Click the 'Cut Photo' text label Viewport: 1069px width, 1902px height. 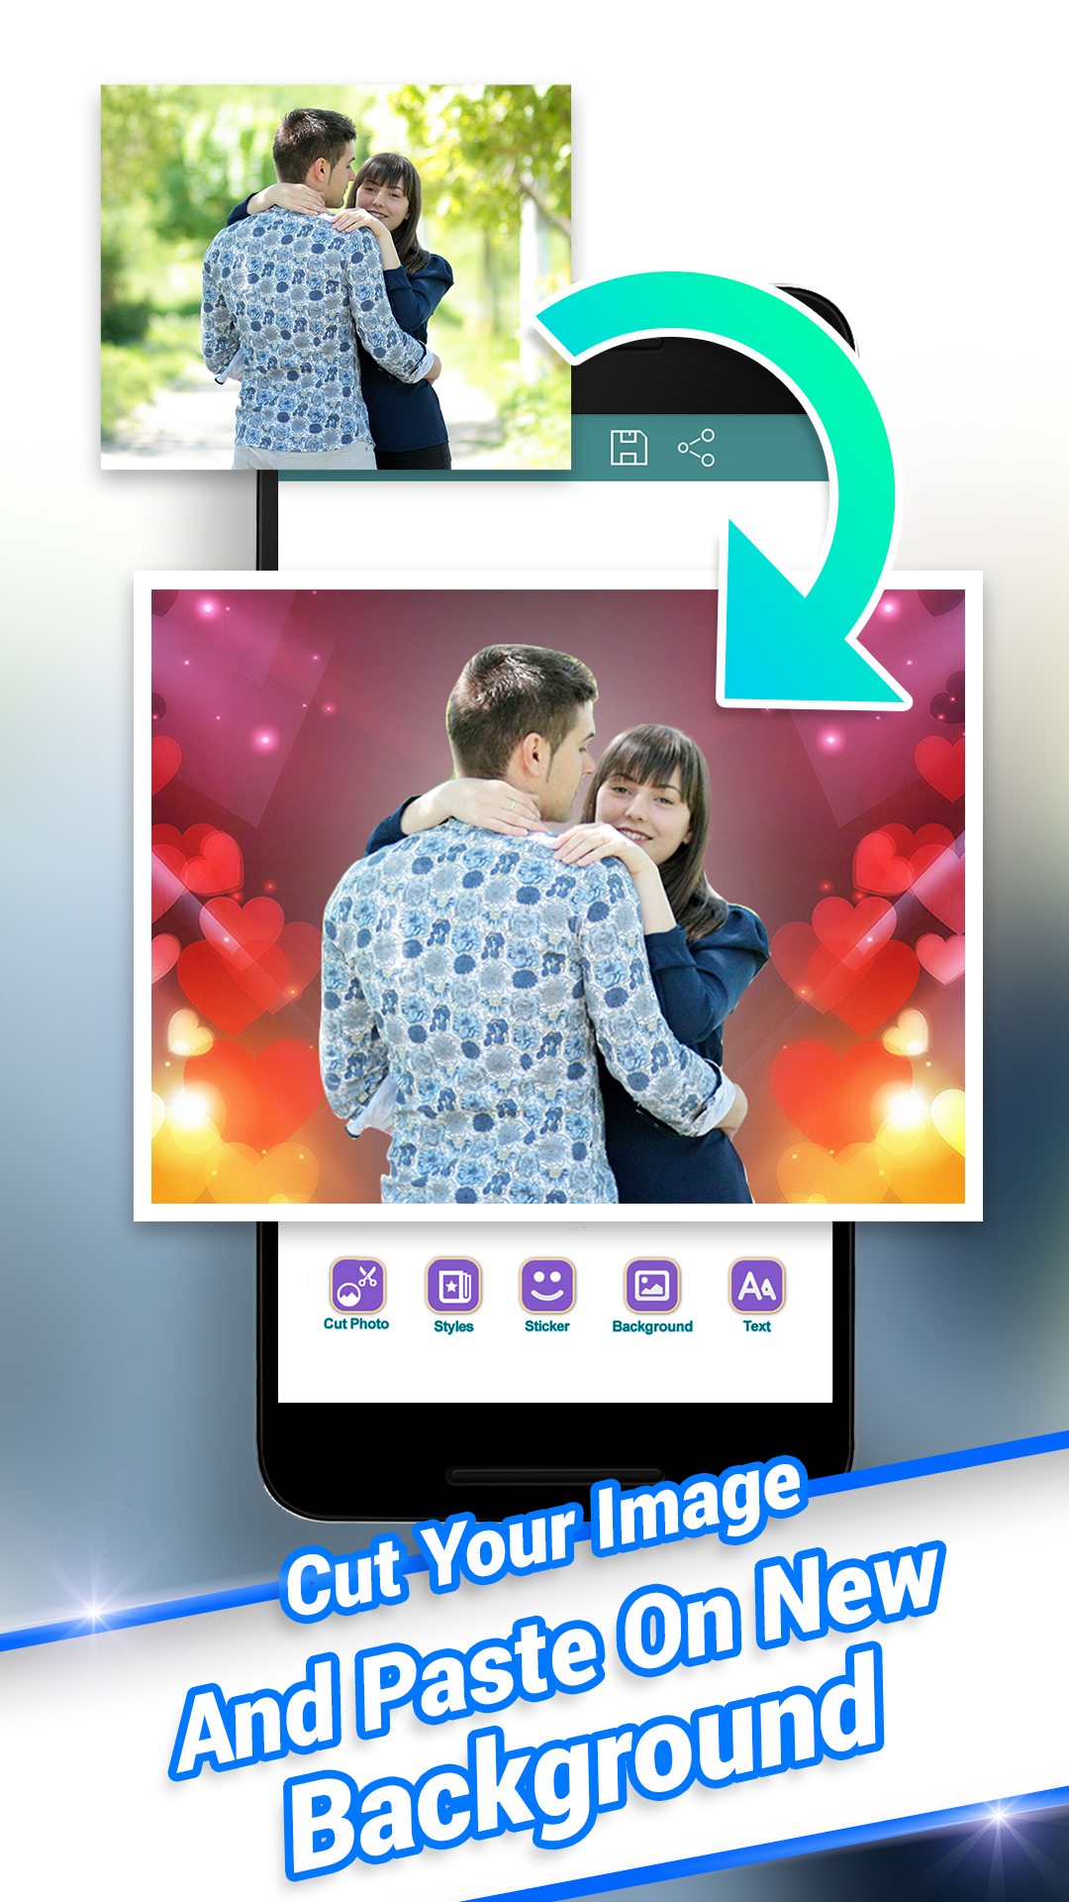[356, 1324]
